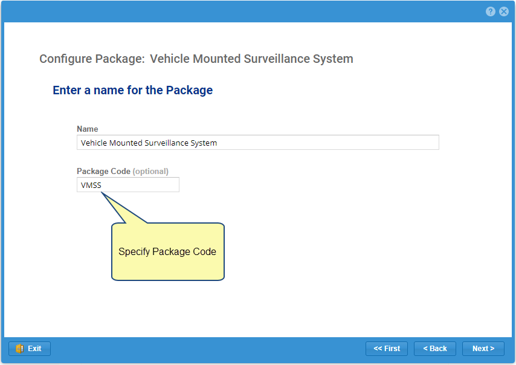Place cursor on 'Vehicle Mounted Surveillance System' in the Name field
The width and height of the screenshot is (516, 365).
point(149,143)
